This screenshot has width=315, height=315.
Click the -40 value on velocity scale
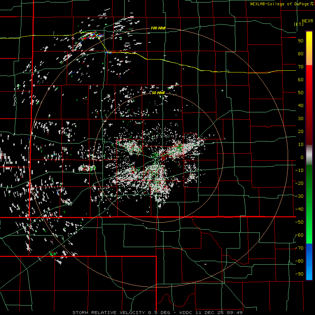coord(299,209)
